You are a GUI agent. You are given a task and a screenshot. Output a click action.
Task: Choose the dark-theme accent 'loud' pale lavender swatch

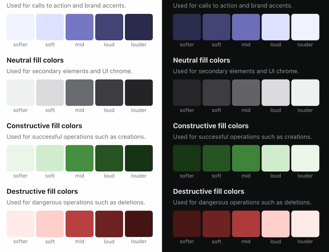click(276, 27)
